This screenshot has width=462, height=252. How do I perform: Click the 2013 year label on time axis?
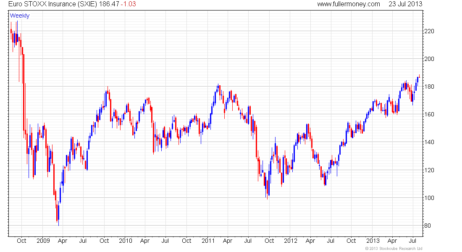click(373, 241)
